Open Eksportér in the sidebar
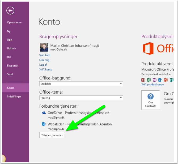 tap(12, 66)
